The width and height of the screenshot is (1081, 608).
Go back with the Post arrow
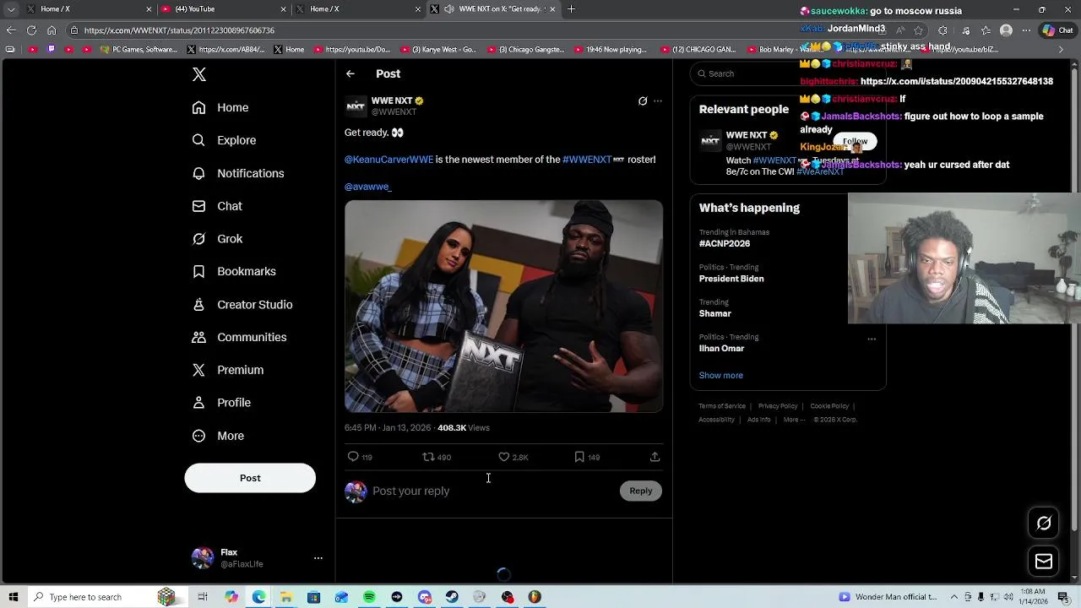click(x=350, y=73)
